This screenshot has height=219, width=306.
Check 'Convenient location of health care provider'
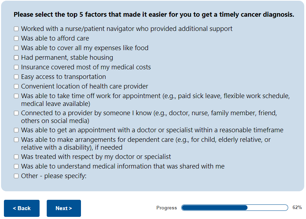[x=16, y=86]
